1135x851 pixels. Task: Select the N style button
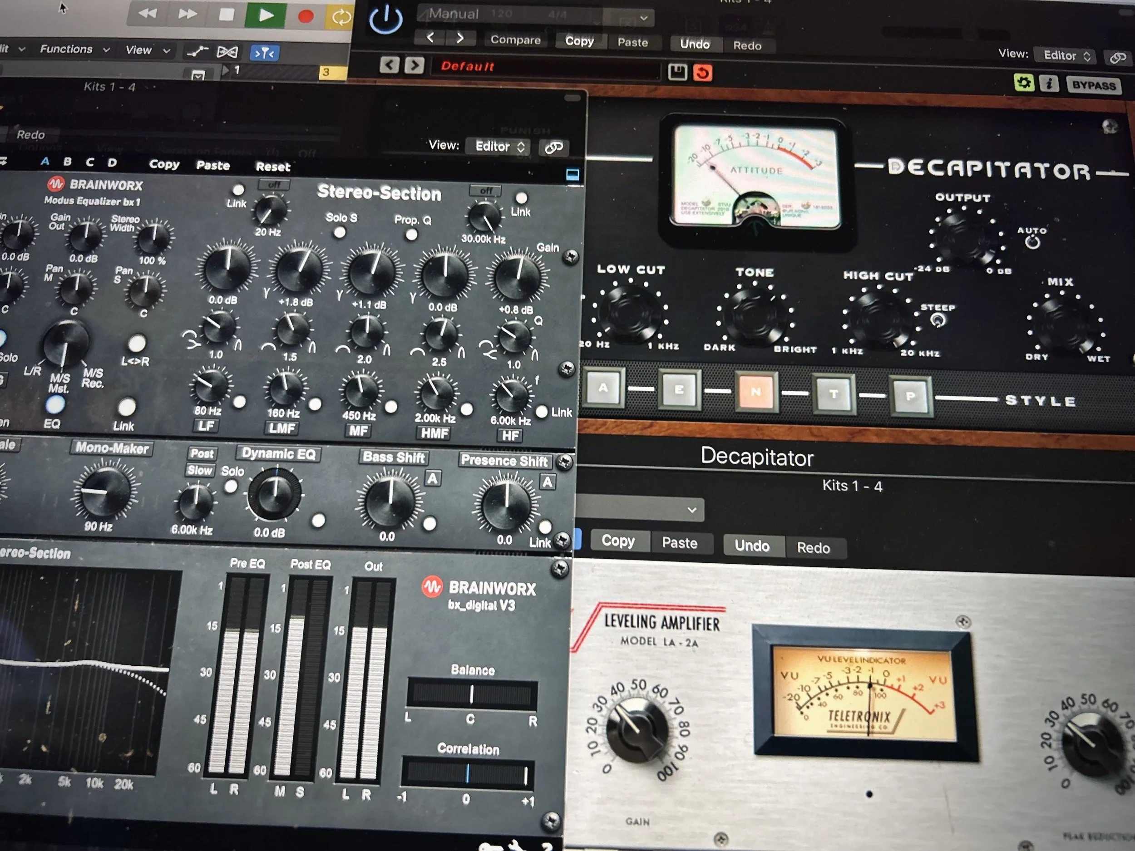pyautogui.click(x=756, y=392)
